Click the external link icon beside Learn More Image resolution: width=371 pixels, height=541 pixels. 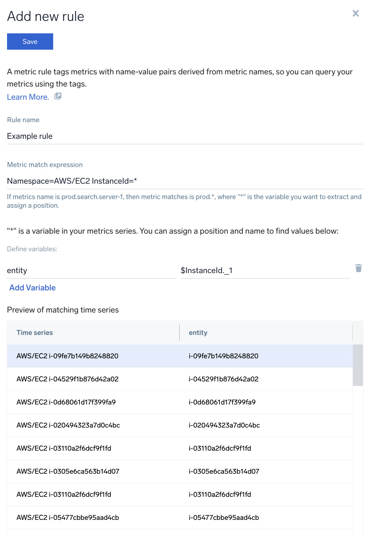tap(58, 96)
